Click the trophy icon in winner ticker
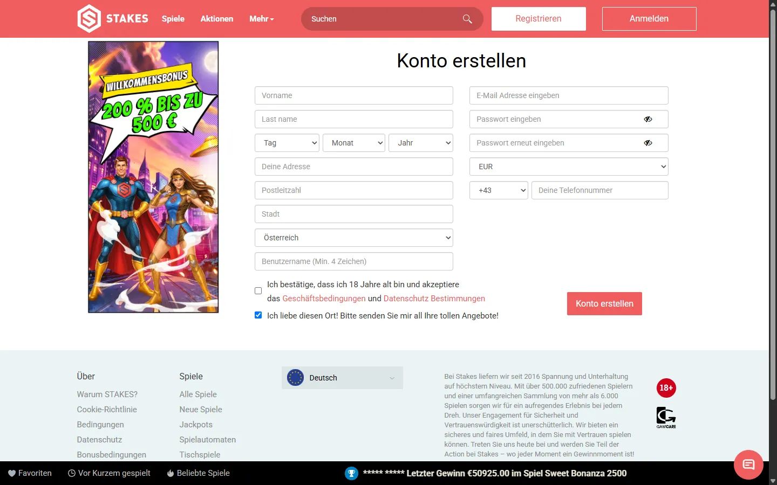Image resolution: width=777 pixels, height=485 pixels. 351,473
